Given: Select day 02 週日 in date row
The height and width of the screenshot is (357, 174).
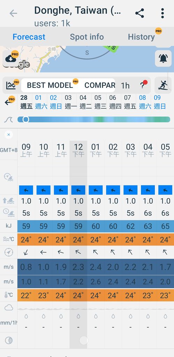Looking at the screenshot, I should click(x=53, y=102).
